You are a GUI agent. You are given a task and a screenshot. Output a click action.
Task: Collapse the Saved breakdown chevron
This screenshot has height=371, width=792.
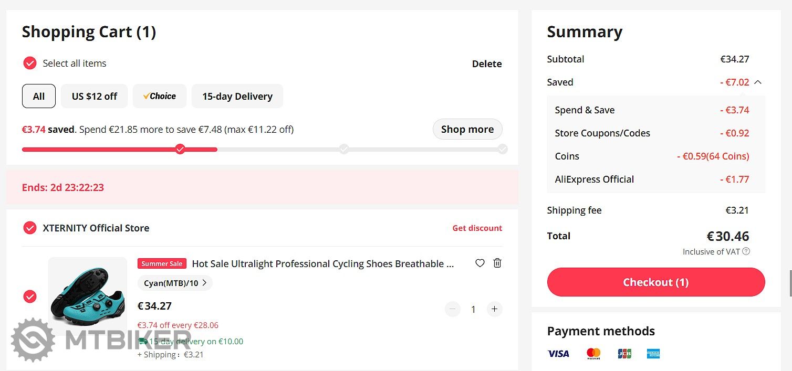tap(758, 82)
